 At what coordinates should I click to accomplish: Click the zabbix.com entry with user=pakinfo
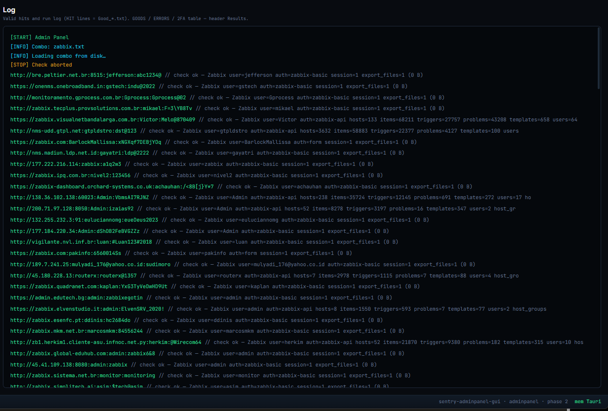point(181,253)
